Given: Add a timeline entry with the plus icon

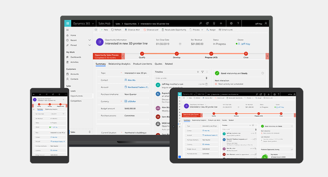Looking at the screenshot, I should coord(198,72).
